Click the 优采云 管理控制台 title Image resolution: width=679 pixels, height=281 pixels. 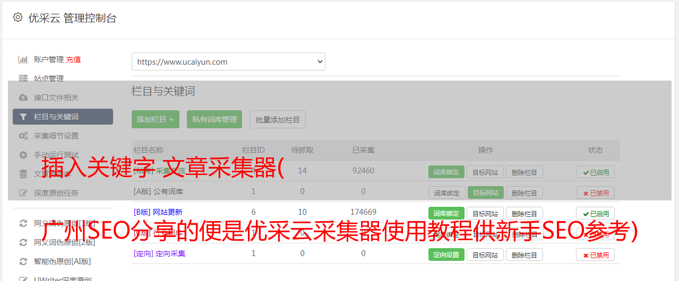[72, 18]
